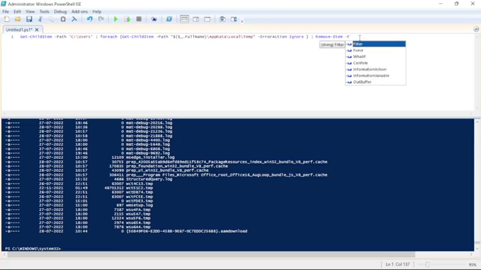Close the Untitled1.ps1 tab
This screenshot has height=270, width=481.
tap(37, 30)
